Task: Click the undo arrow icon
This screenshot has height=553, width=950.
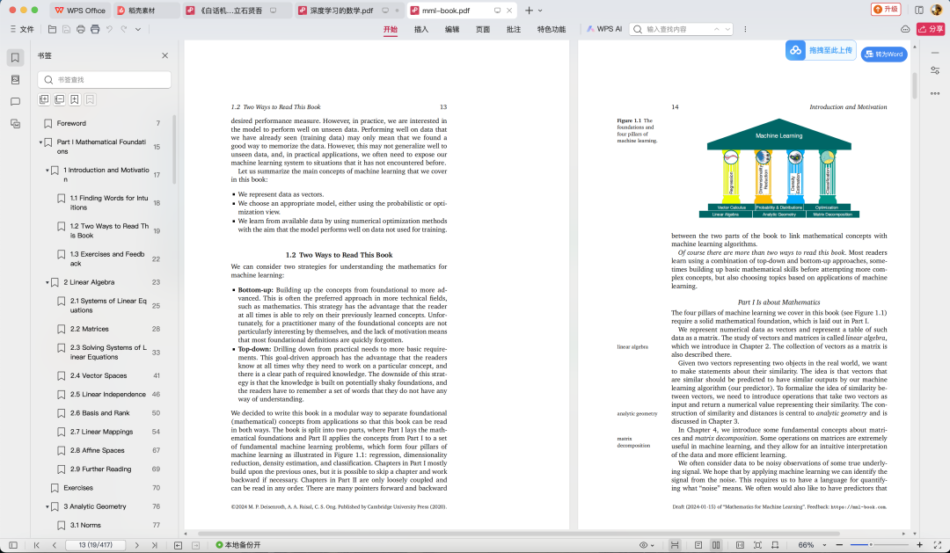Action: click(110, 29)
